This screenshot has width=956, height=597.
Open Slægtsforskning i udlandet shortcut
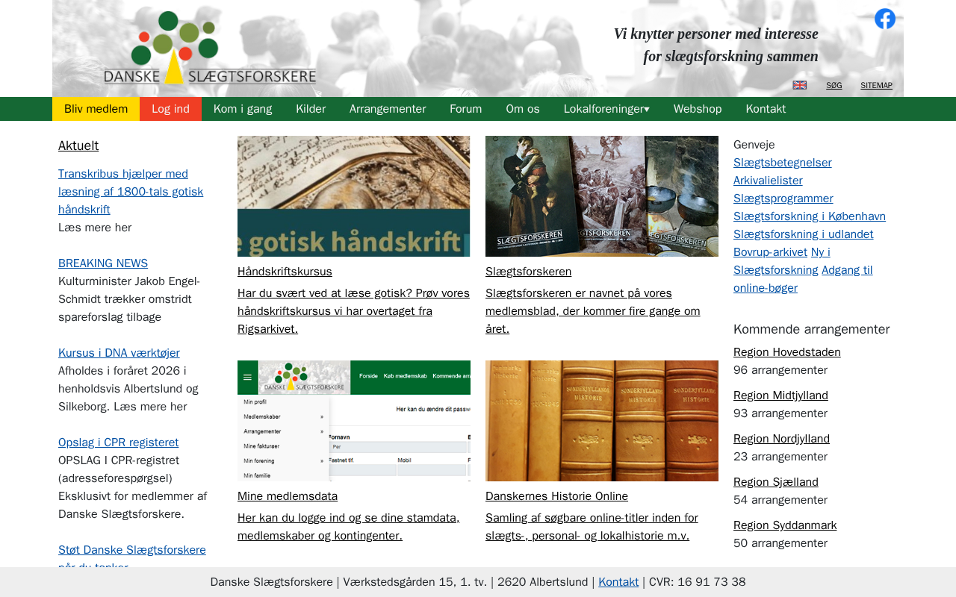(x=803, y=234)
